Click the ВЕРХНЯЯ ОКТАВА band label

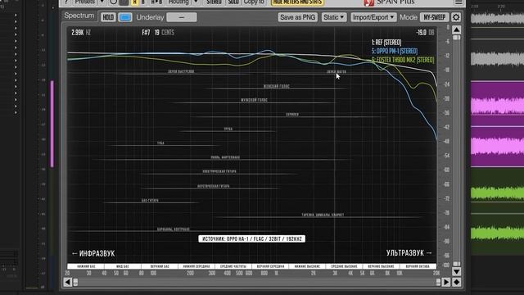[418, 266]
